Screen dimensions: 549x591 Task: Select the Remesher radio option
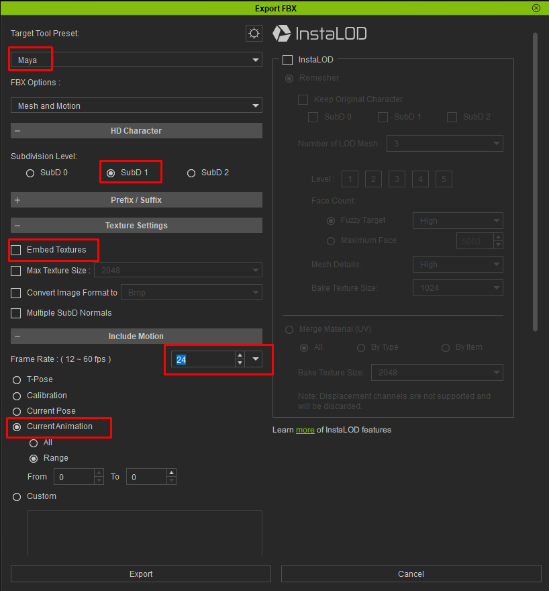pyautogui.click(x=289, y=79)
